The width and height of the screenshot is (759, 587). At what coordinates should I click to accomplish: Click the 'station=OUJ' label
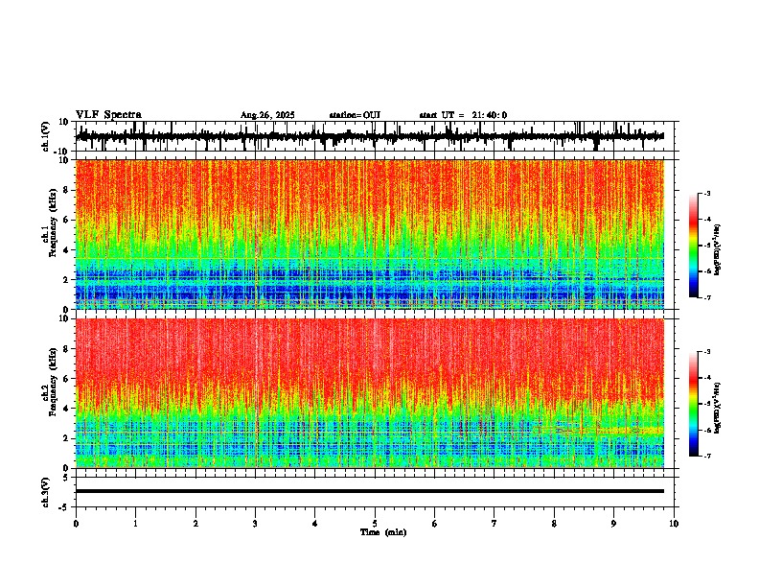pyautogui.click(x=355, y=115)
